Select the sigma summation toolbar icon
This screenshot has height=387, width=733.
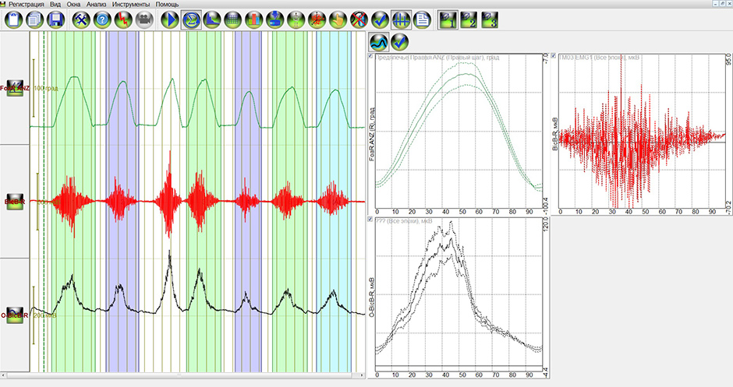coord(190,20)
